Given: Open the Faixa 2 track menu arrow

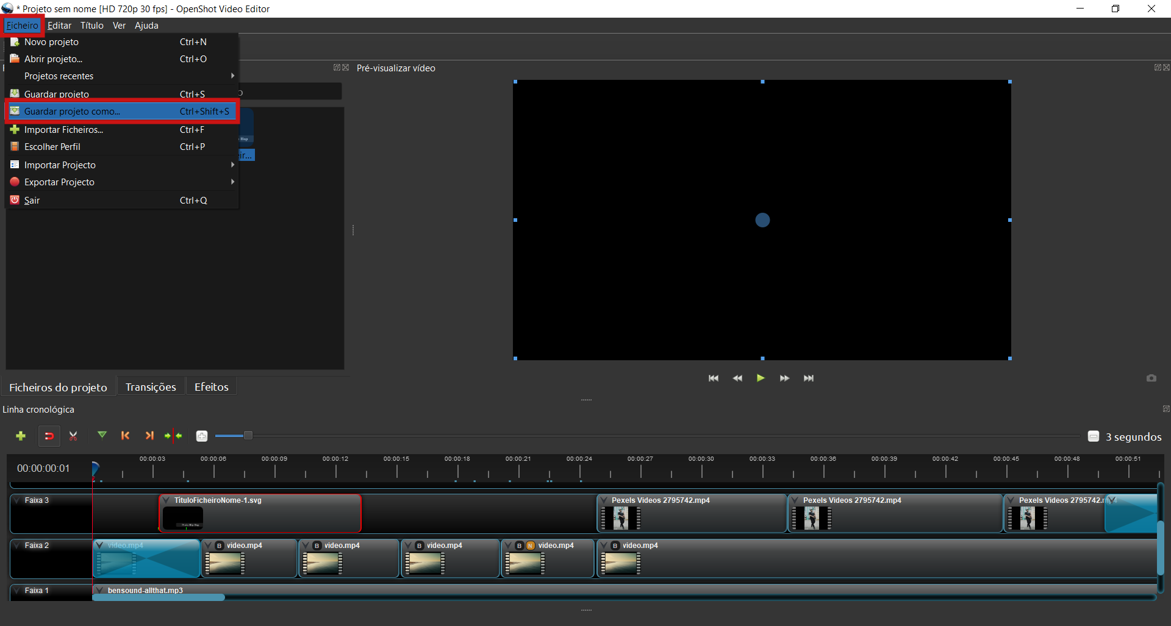Looking at the screenshot, I should (x=17, y=546).
